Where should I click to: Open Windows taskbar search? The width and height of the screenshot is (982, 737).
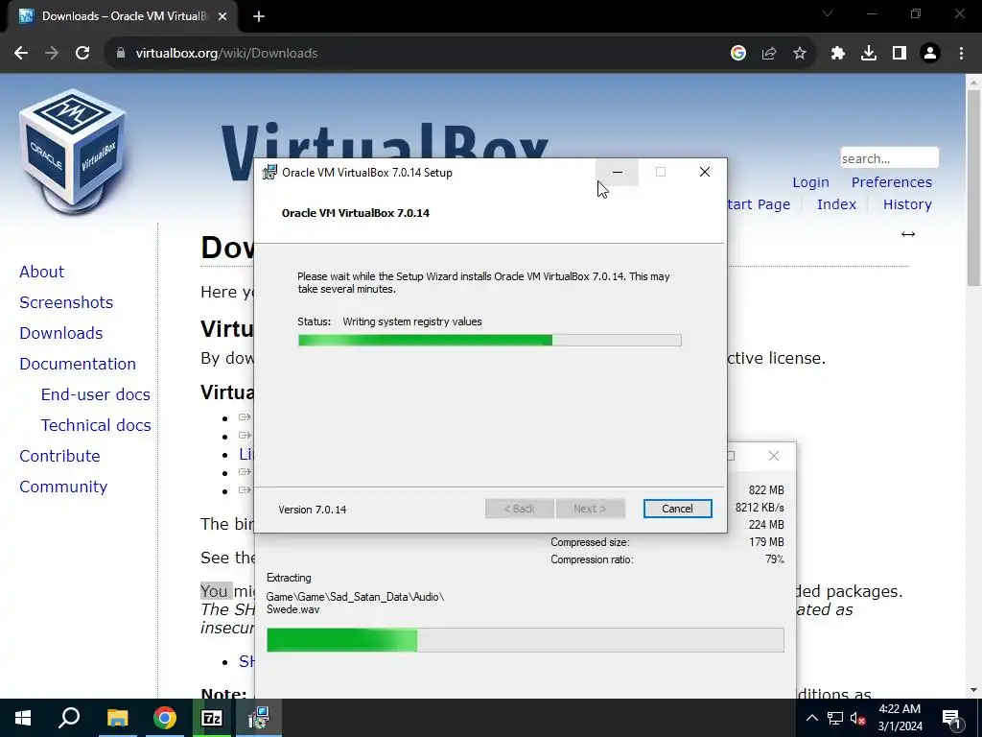(69, 718)
